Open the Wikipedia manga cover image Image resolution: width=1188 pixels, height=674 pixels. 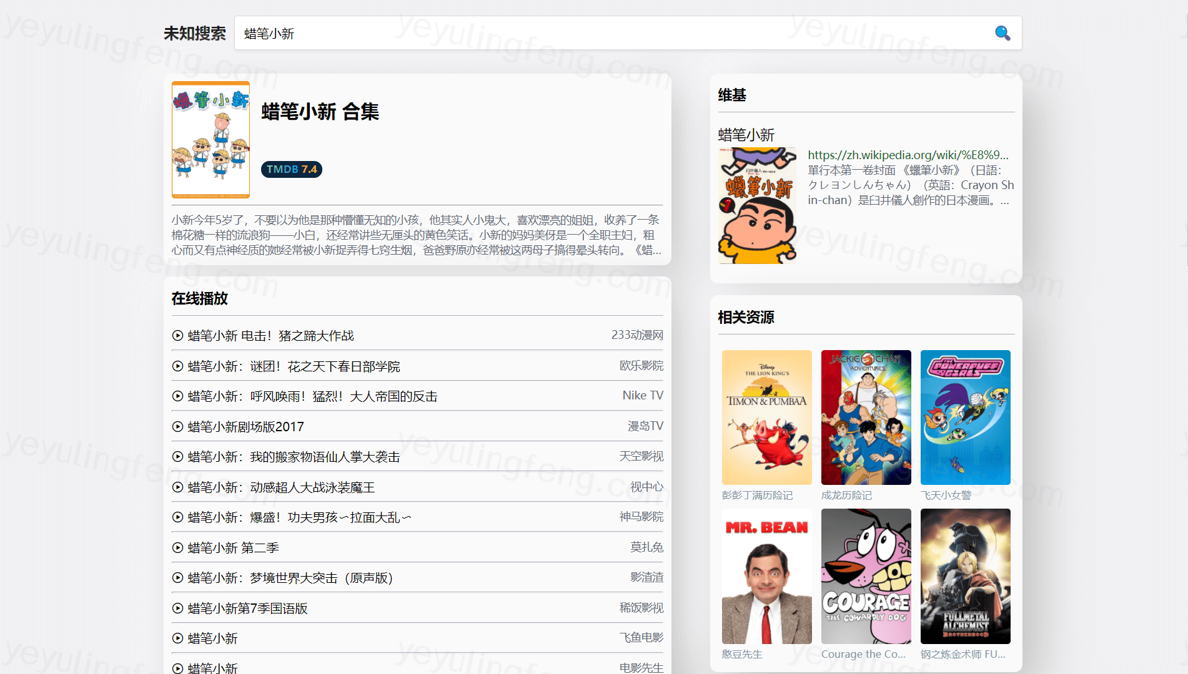point(757,205)
